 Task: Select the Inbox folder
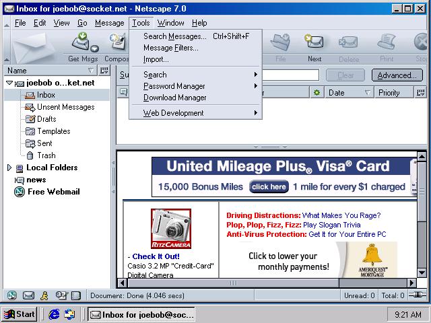click(x=46, y=95)
